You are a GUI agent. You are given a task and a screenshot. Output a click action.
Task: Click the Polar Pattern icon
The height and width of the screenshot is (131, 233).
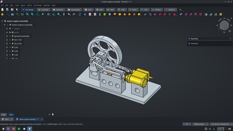(216, 15)
